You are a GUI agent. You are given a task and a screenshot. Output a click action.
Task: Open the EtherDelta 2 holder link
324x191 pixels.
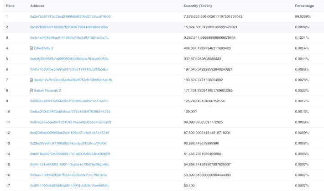[43, 48]
